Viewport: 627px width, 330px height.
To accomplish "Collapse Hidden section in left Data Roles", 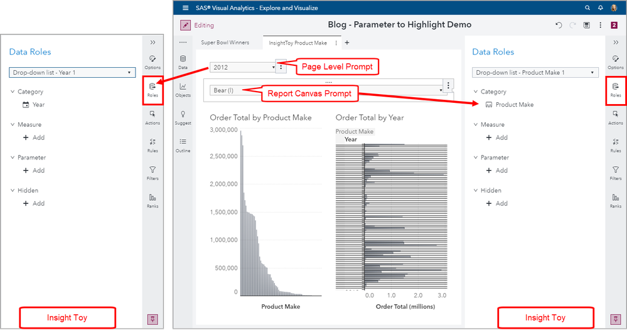I will pos(13,191).
